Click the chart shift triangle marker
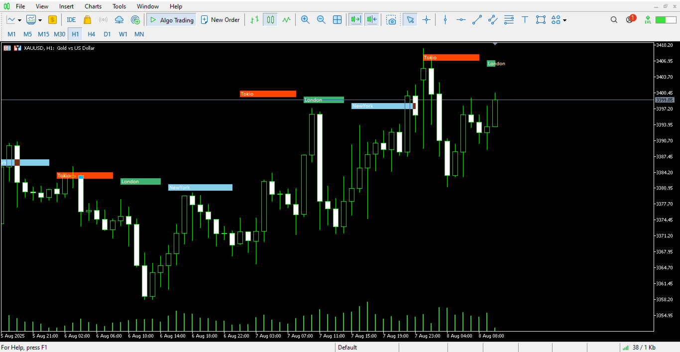 coord(495,44)
